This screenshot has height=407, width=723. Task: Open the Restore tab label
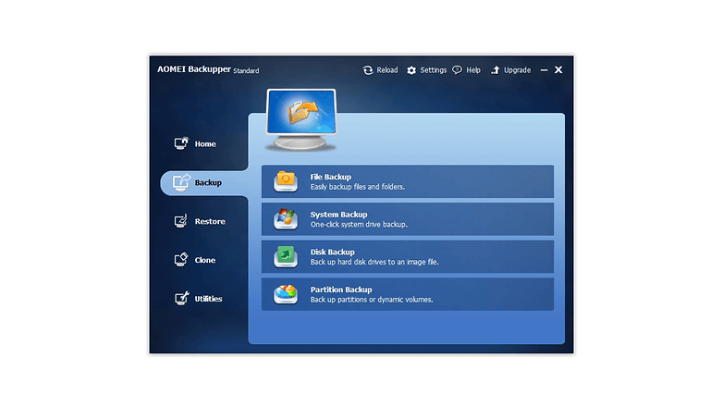[x=210, y=221]
